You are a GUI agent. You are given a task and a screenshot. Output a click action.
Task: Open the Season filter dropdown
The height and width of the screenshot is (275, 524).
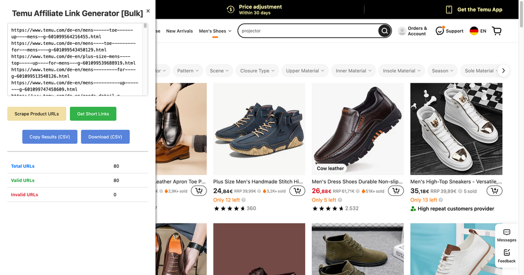[x=443, y=71]
